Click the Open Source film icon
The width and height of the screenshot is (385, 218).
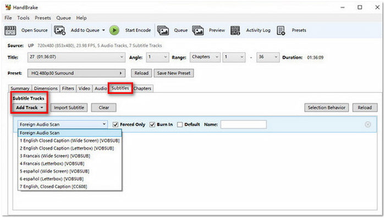(x=10, y=30)
